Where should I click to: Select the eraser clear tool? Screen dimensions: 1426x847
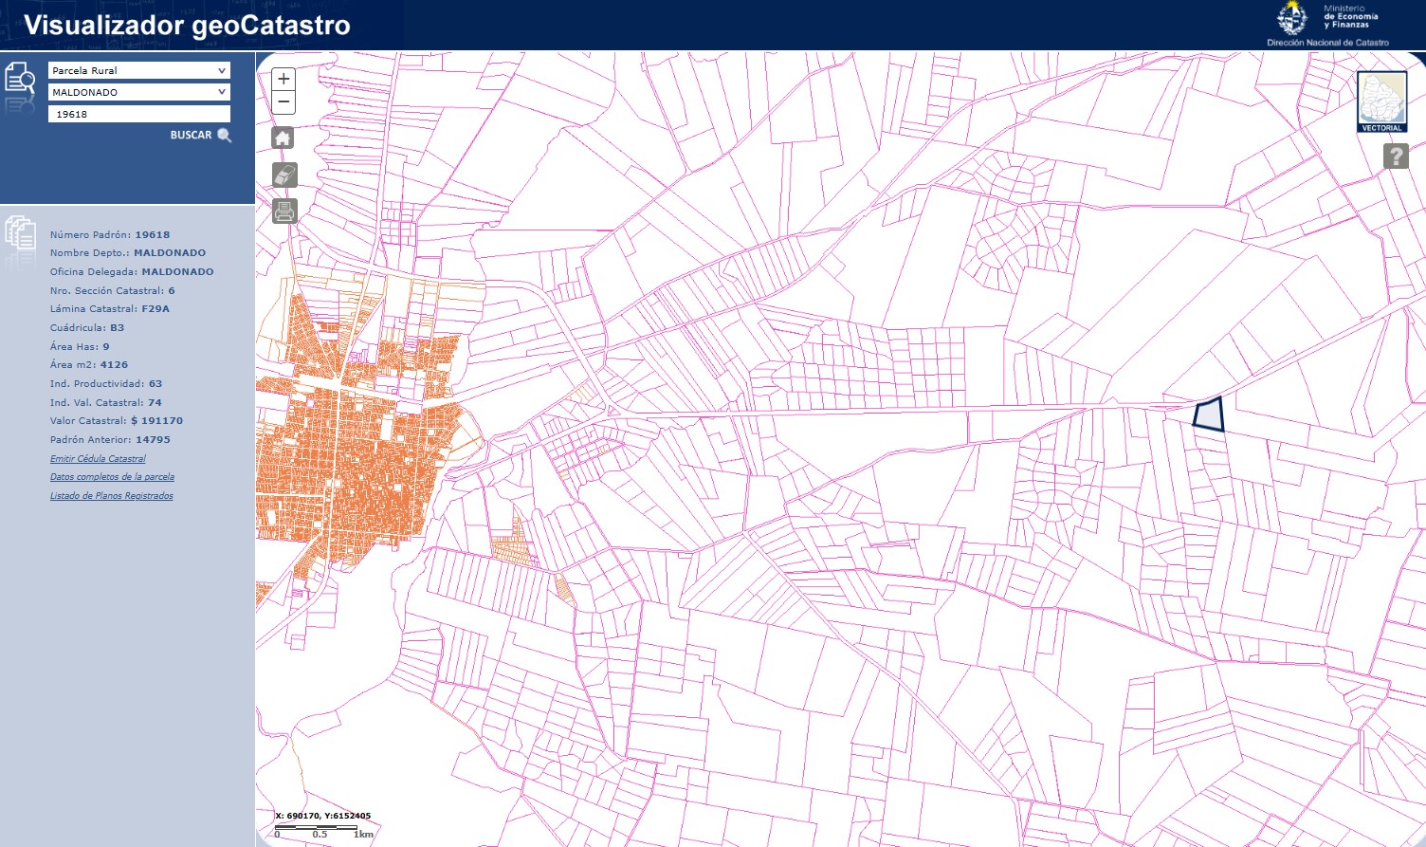[x=284, y=175]
